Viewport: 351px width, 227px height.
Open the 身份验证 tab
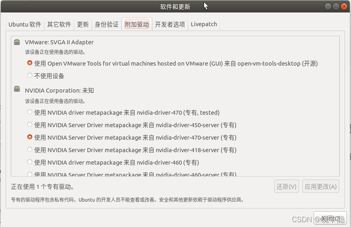(x=107, y=24)
